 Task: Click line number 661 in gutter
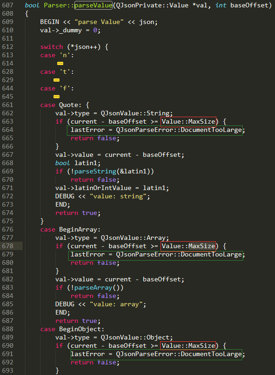pyautogui.click(x=8, y=105)
